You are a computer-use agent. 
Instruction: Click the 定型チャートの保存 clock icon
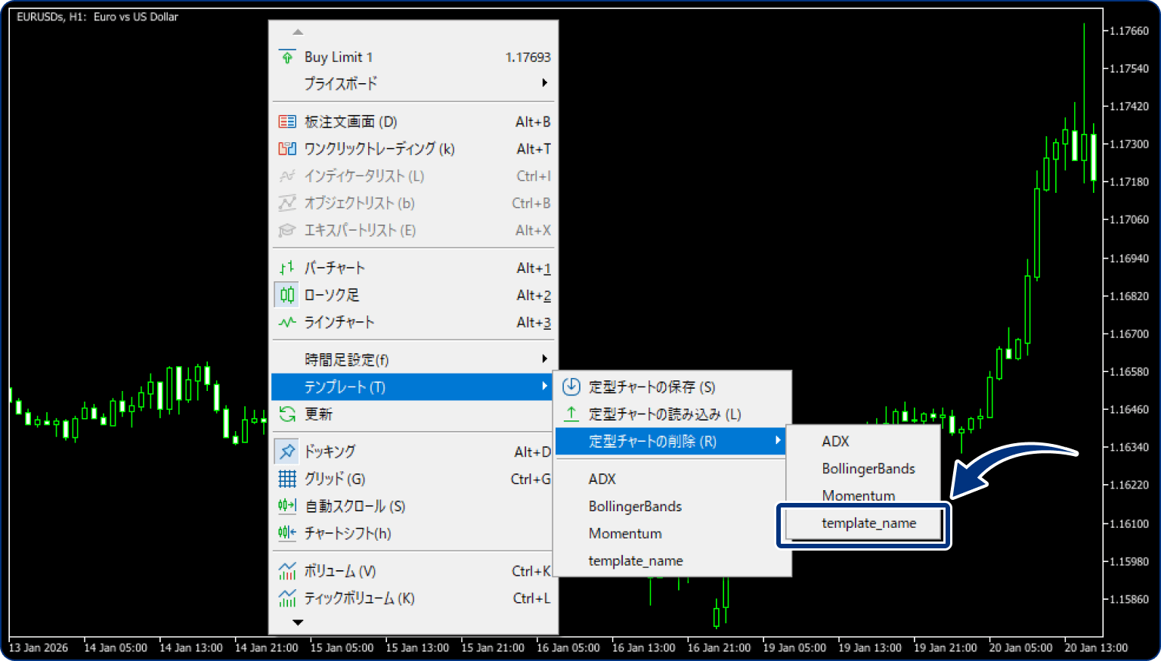(x=571, y=386)
